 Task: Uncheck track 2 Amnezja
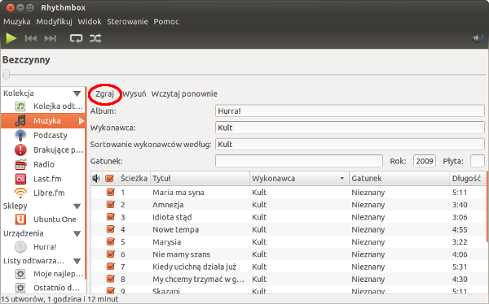pos(110,205)
